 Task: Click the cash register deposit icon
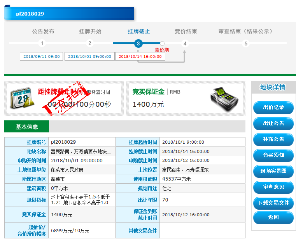[x=224, y=98]
